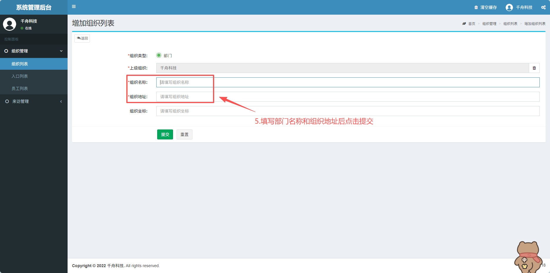The width and height of the screenshot is (550, 273).
Task: Click the circle icon next to 来访管理
Action: 7,101
